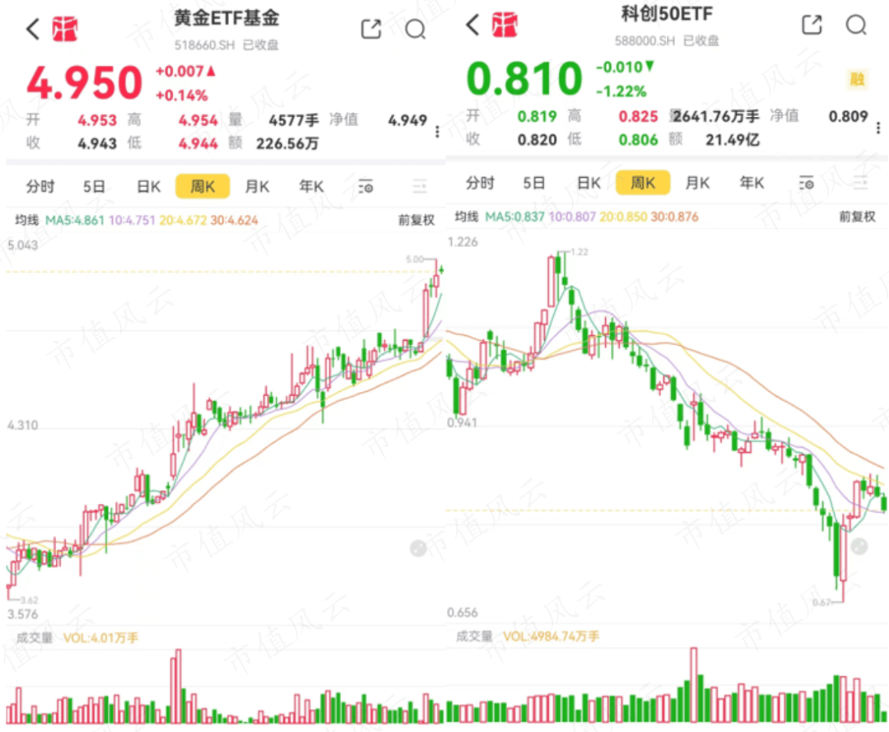Click the red logo beside 科创50ETF title

tap(500, 26)
